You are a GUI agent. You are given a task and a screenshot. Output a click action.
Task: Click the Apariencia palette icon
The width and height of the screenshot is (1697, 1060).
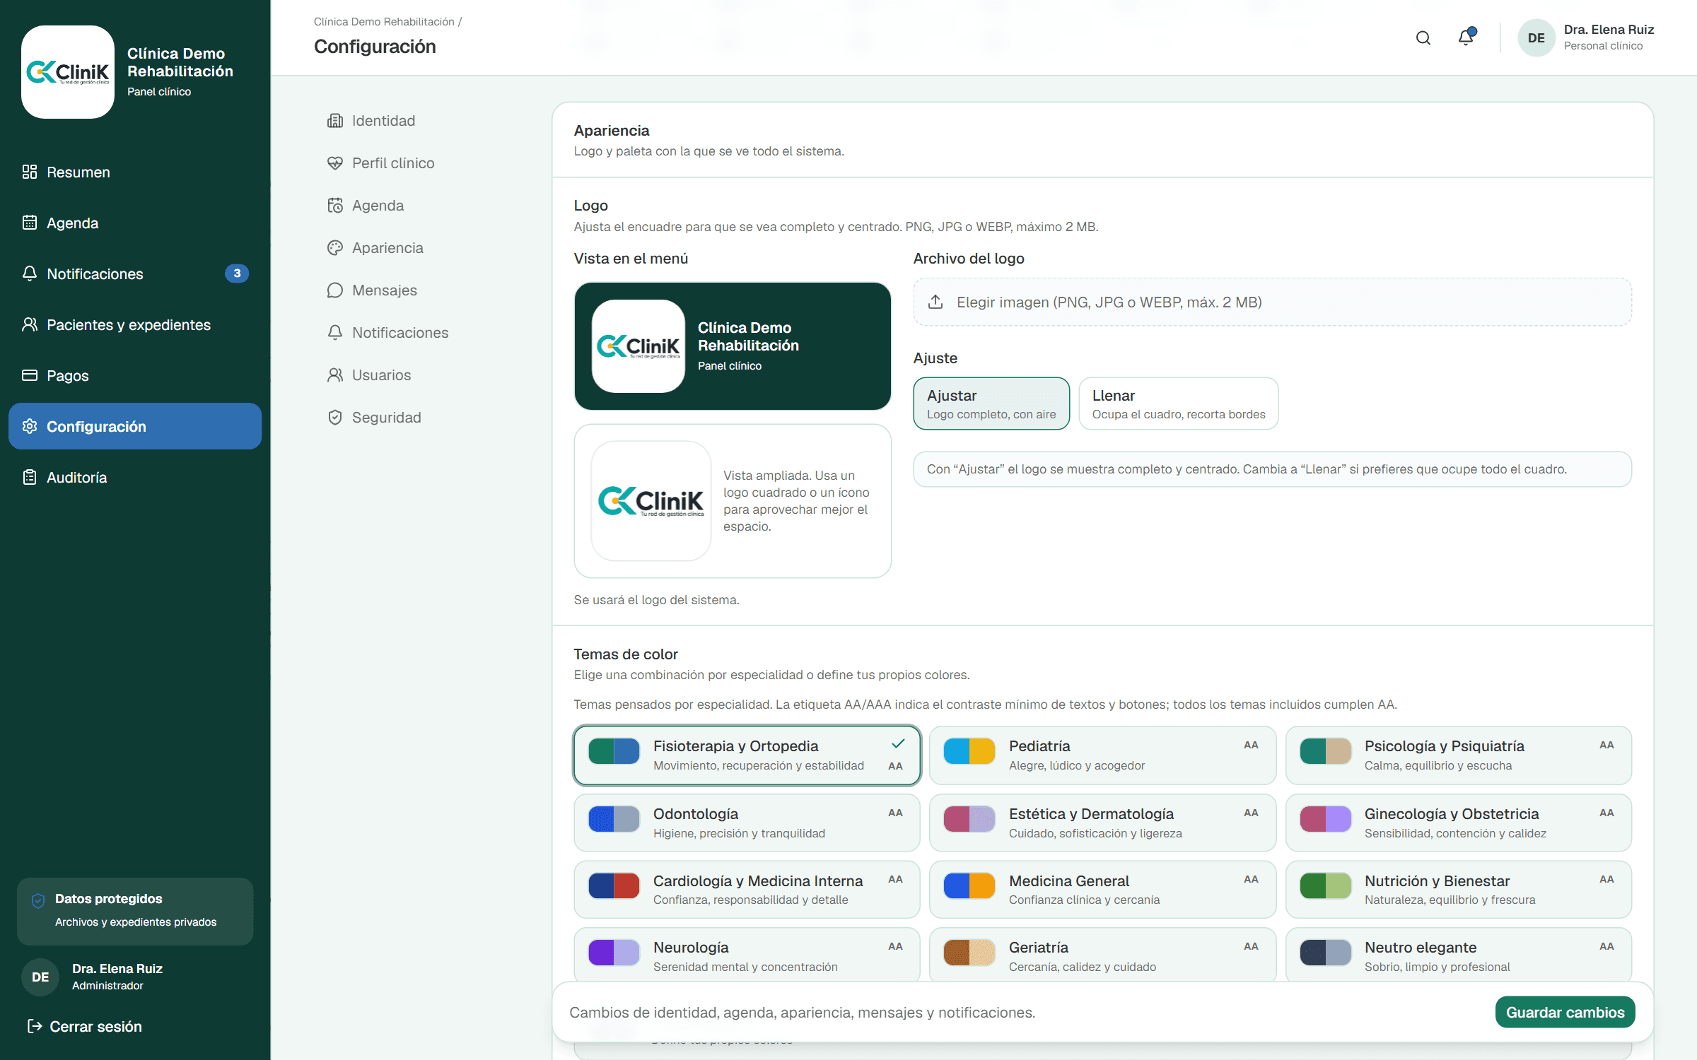click(335, 248)
